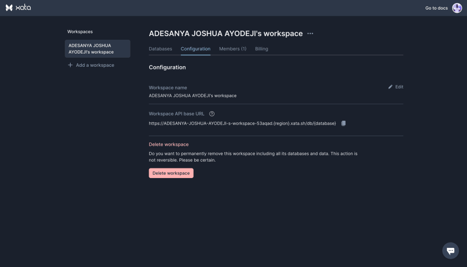Click the red Delete workspace section heading
This screenshot has width=467, height=267.
168,145
